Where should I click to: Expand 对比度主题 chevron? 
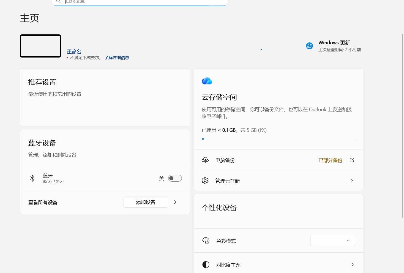pos(353,264)
